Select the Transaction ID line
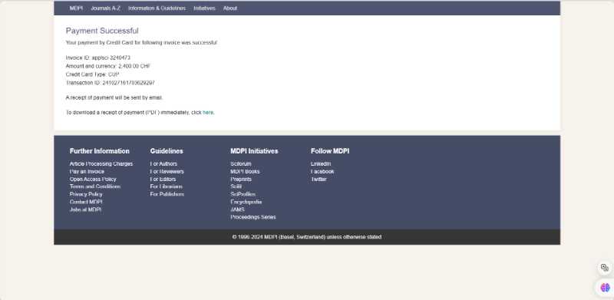 click(x=110, y=83)
